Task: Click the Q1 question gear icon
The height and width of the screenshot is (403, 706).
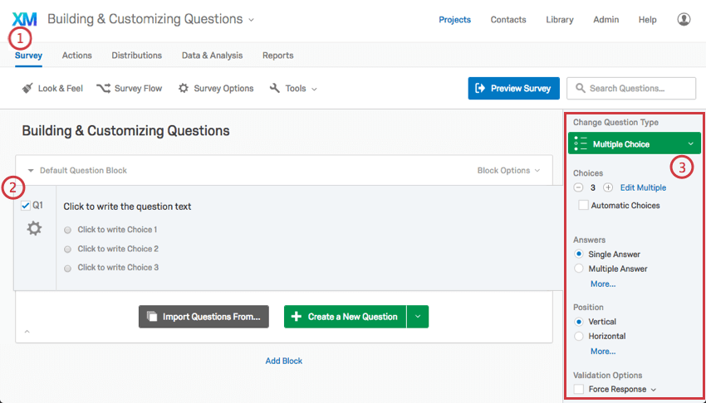Action: [34, 228]
